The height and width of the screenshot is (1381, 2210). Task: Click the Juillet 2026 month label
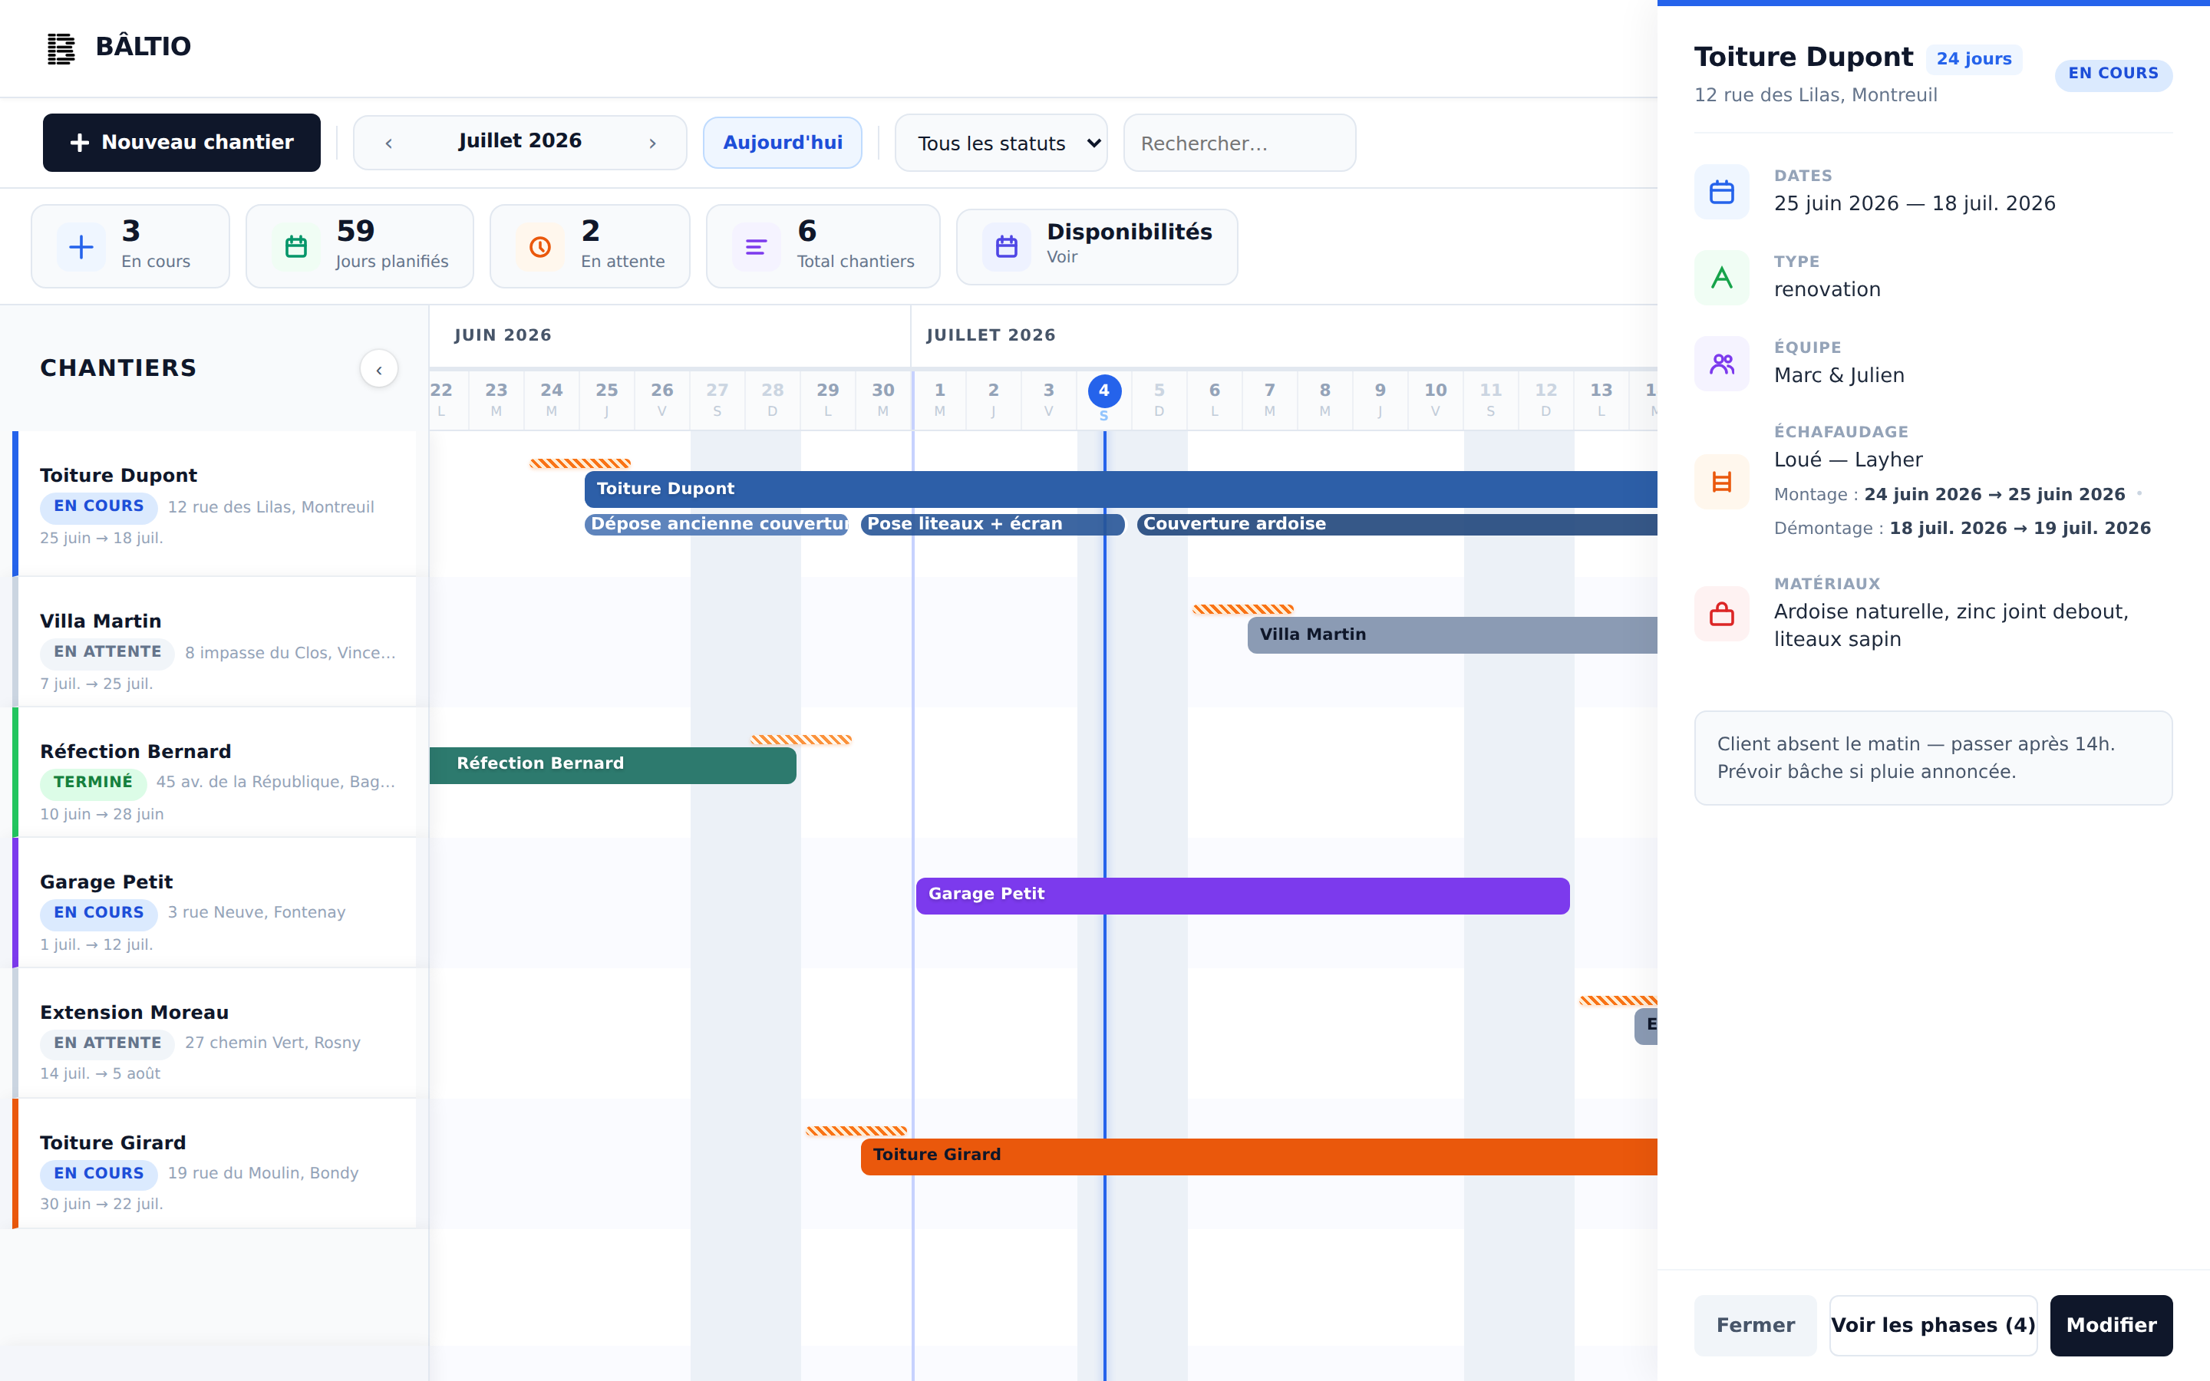coord(520,140)
